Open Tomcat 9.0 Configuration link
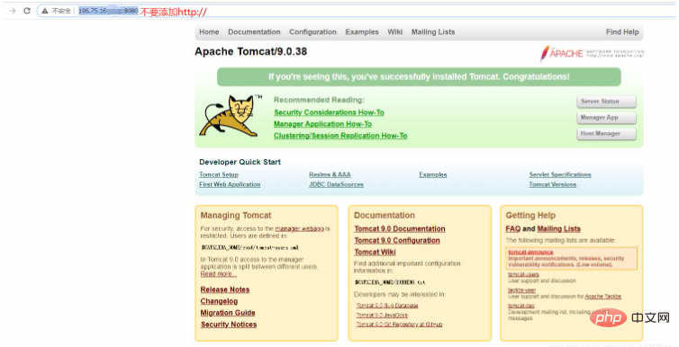The width and height of the screenshot is (679, 347). tap(397, 241)
